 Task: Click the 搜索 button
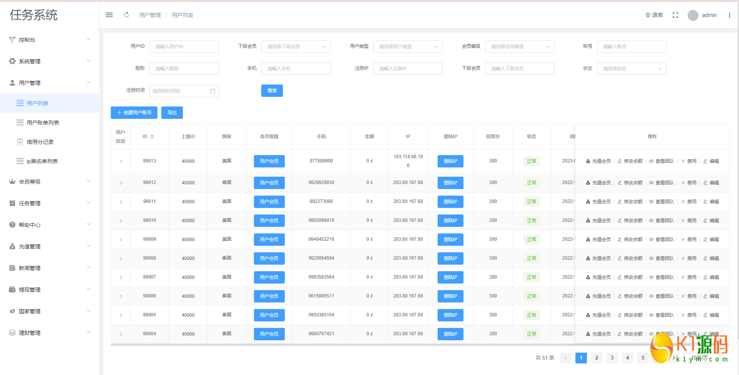coord(272,91)
